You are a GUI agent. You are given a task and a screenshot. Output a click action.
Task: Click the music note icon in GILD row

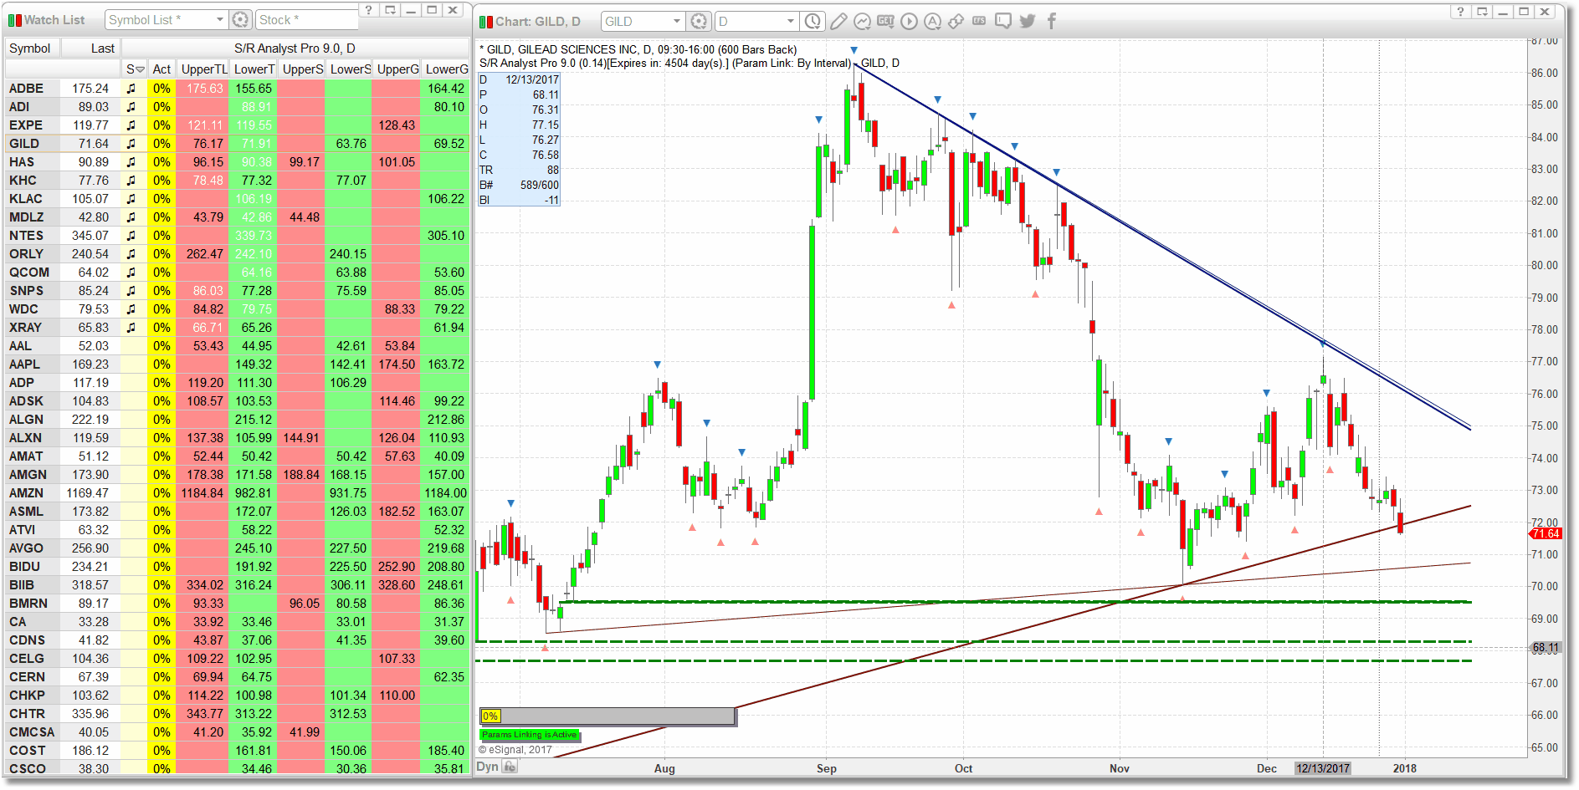point(131,143)
